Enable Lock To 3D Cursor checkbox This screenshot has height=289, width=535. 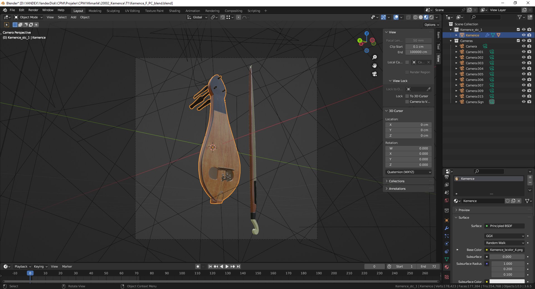point(407,96)
